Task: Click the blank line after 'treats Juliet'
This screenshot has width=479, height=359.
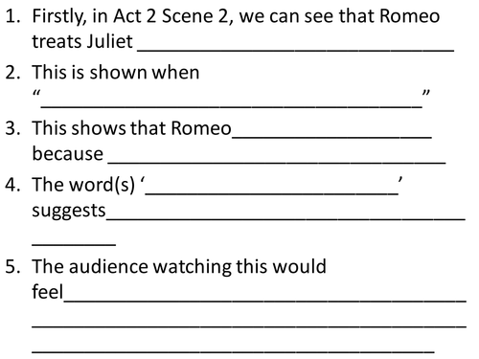Action: tap(296, 50)
